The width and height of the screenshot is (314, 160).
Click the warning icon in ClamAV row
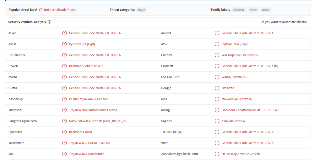coord(217,55)
